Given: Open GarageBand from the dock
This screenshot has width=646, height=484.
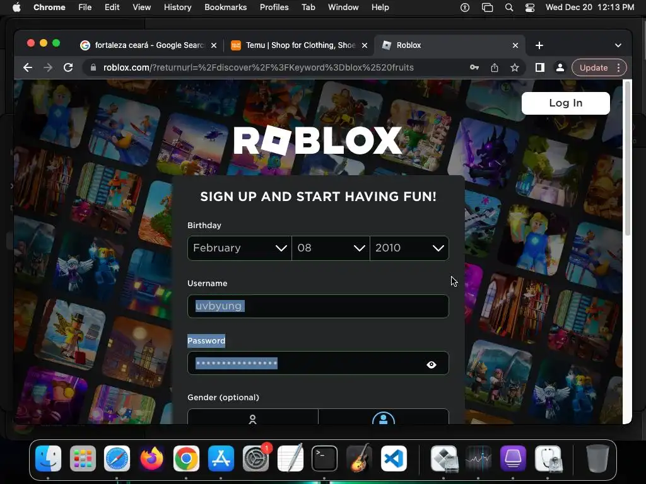Looking at the screenshot, I should [359, 459].
